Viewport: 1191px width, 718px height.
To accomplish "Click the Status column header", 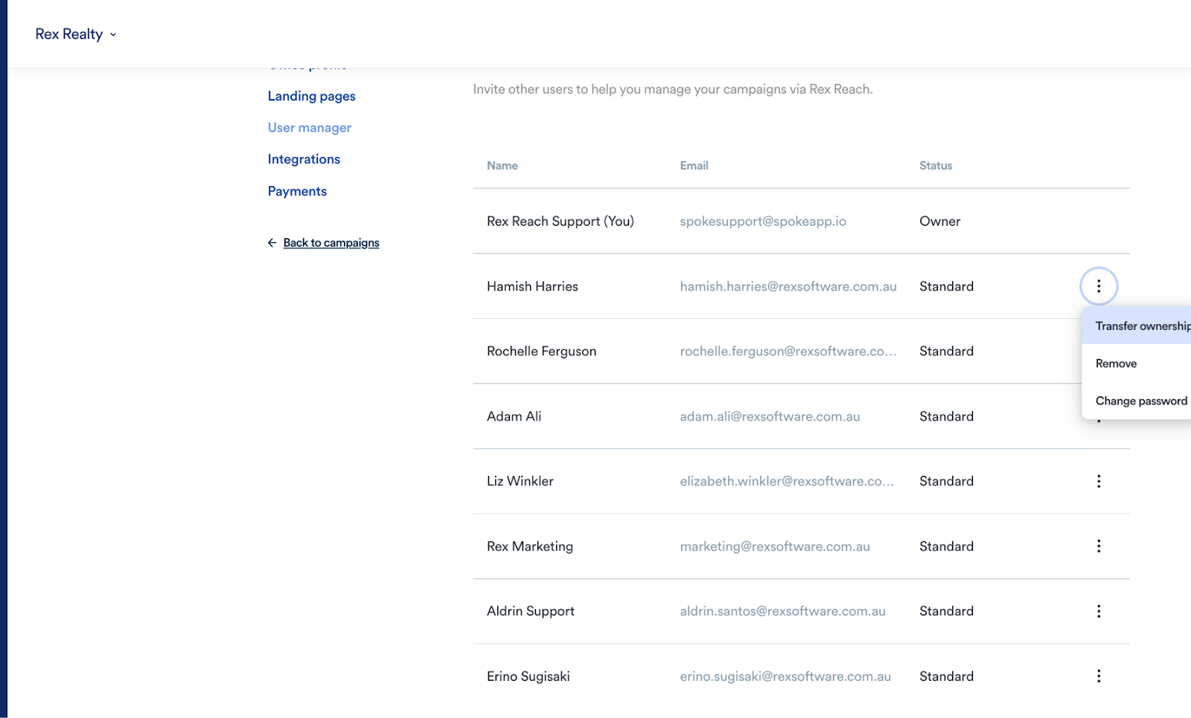I will 936,165.
